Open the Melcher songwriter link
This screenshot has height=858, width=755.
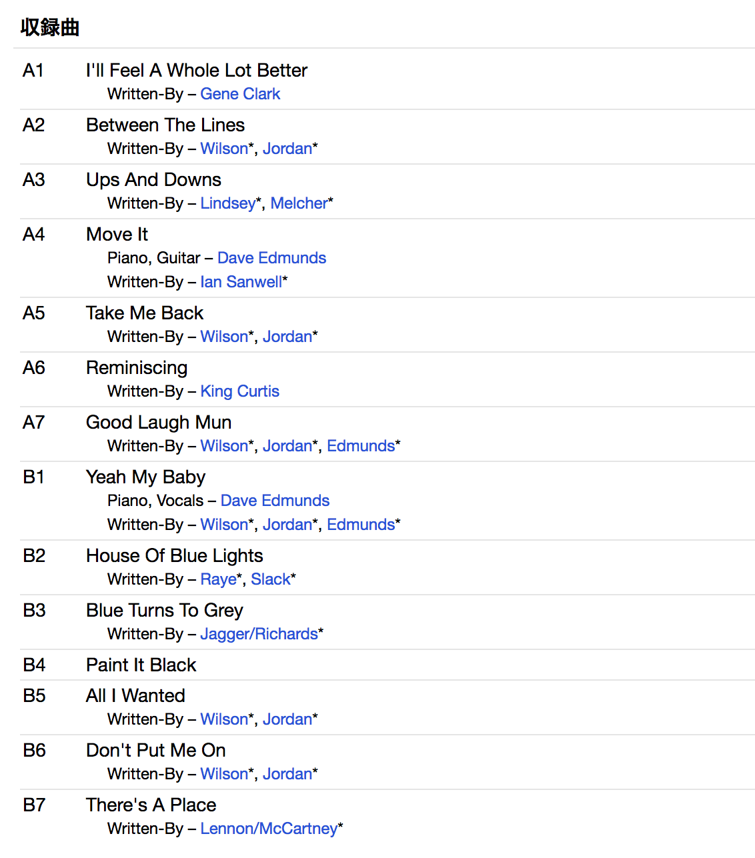click(x=299, y=203)
